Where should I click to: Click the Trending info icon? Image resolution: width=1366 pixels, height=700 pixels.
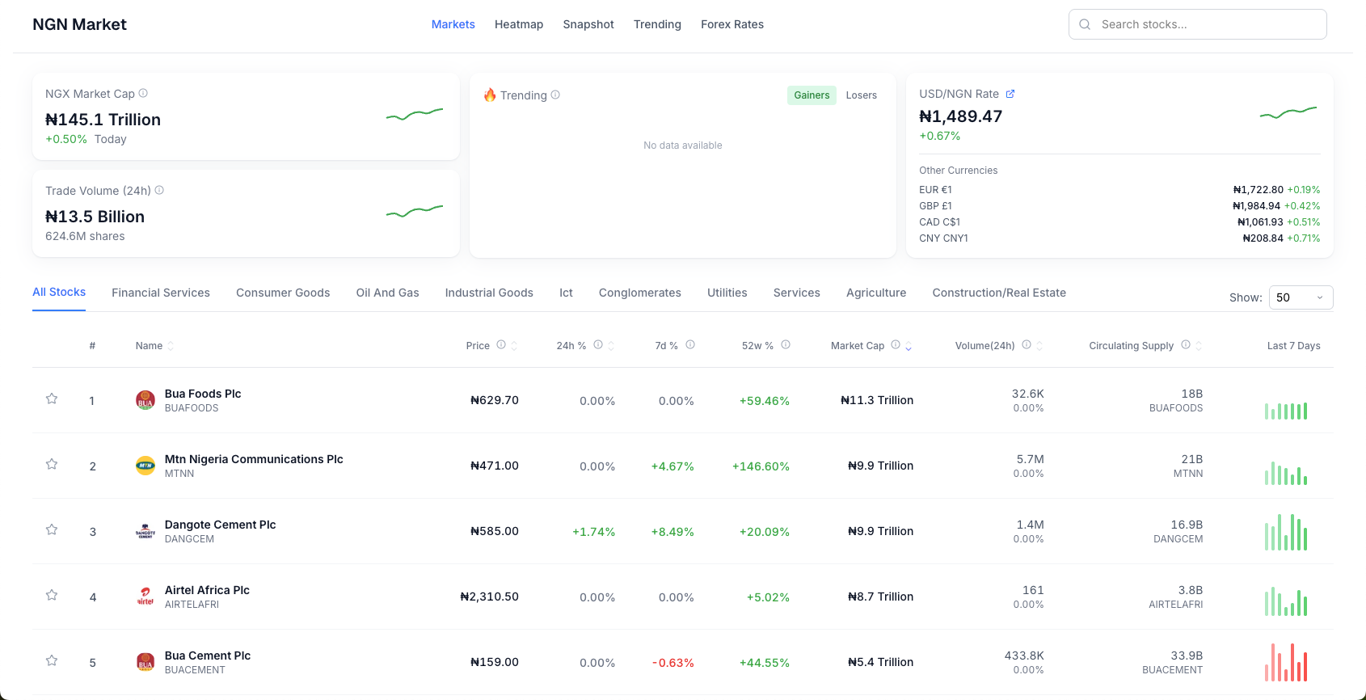pyautogui.click(x=555, y=95)
